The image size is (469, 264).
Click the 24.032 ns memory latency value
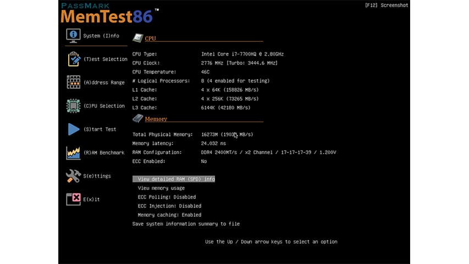(x=213, y=144)
